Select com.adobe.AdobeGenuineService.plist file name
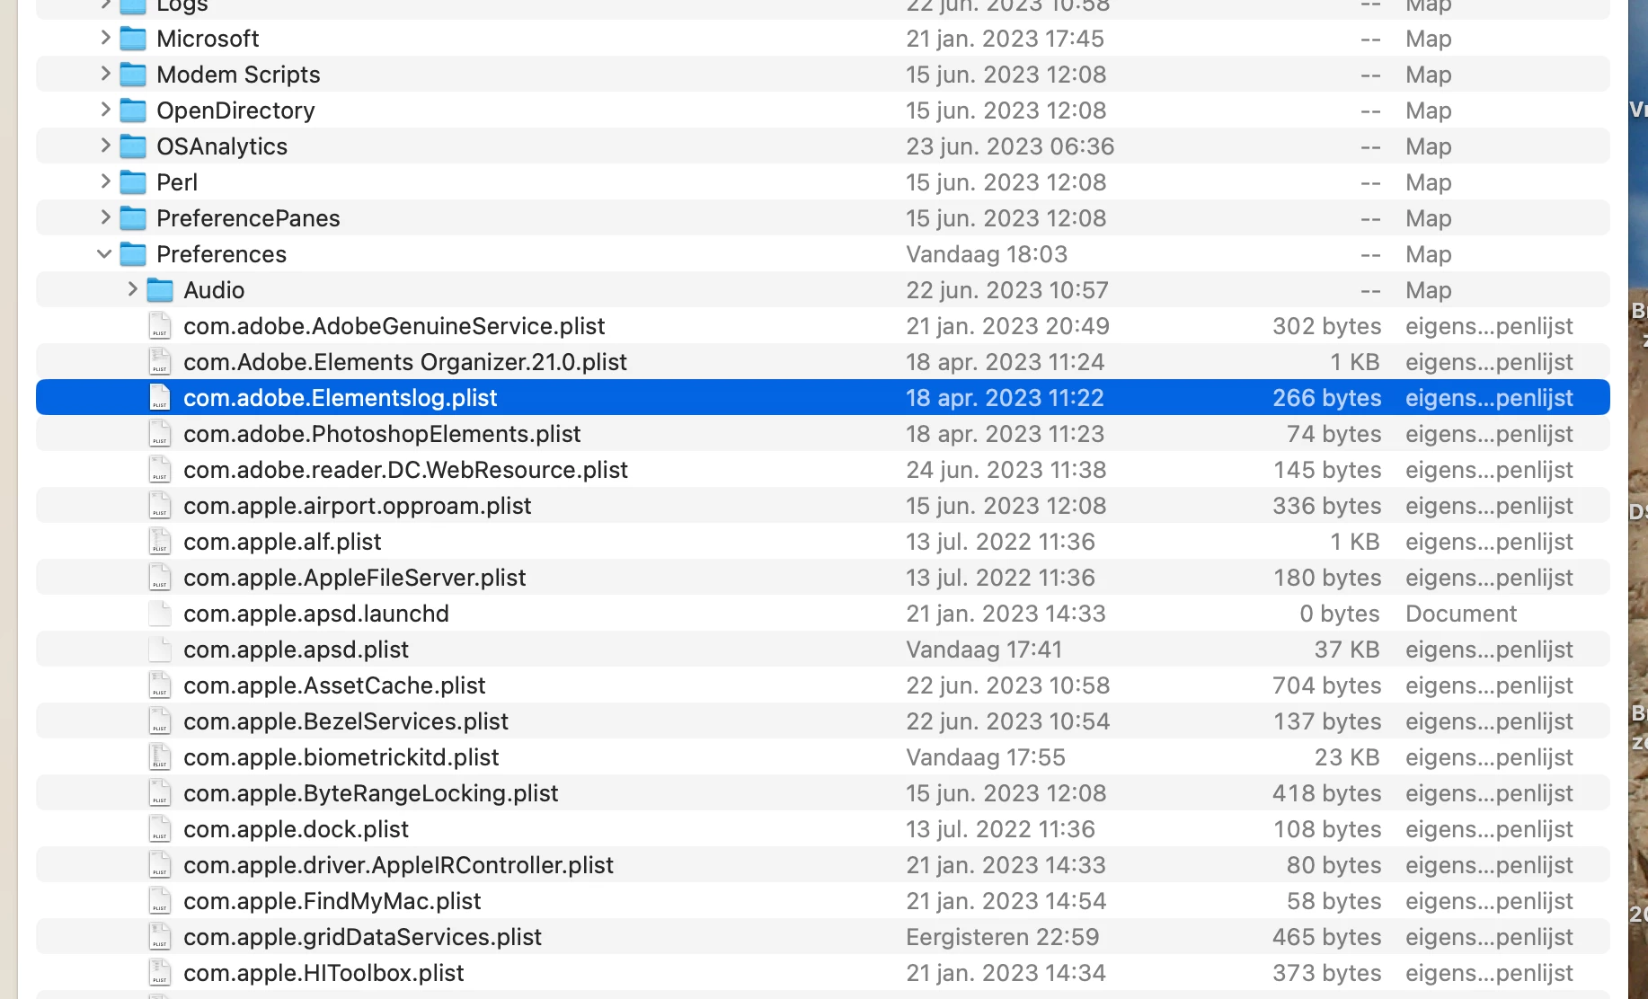 pyautogui.click(x=394, y=326)
